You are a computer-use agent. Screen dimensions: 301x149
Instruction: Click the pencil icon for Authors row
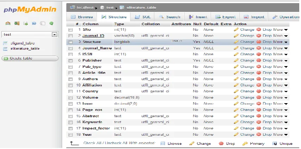[x=236, y=79]
